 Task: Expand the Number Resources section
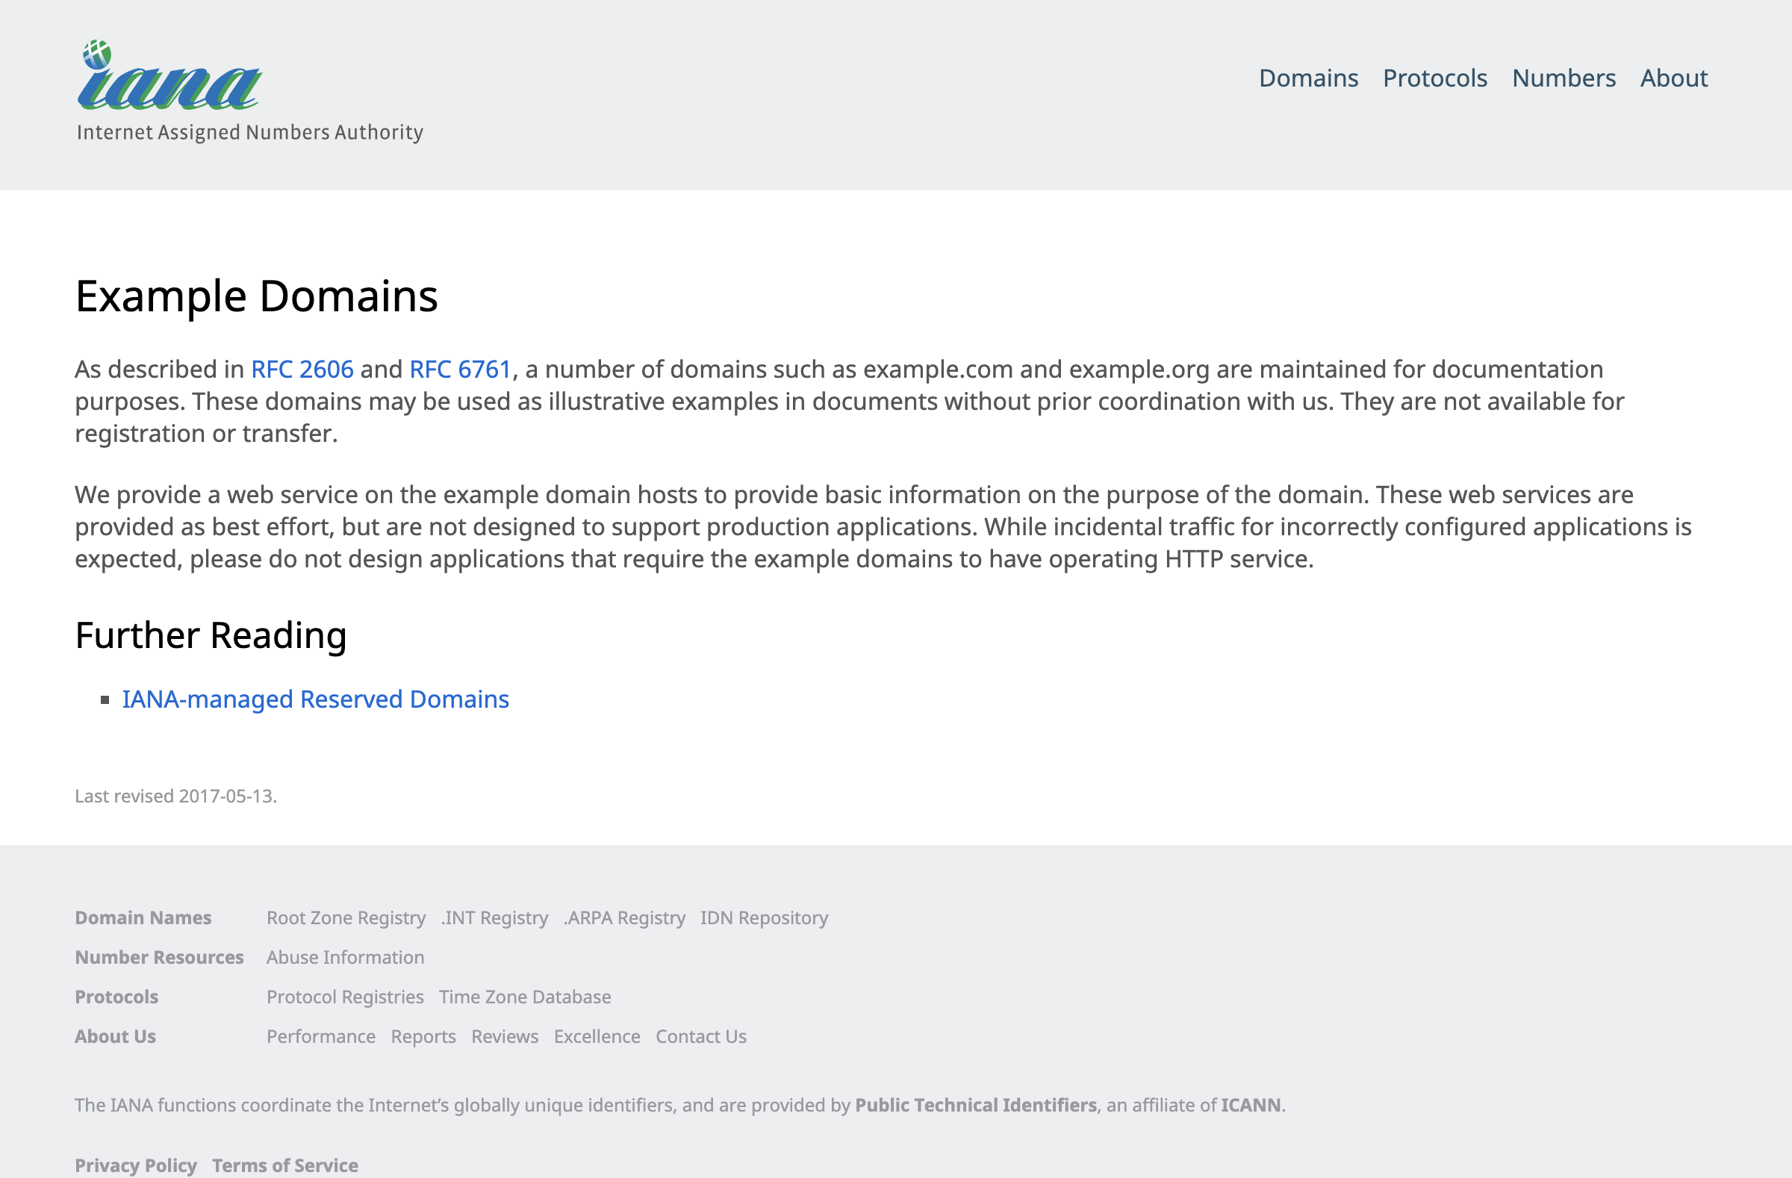[159, 956]
